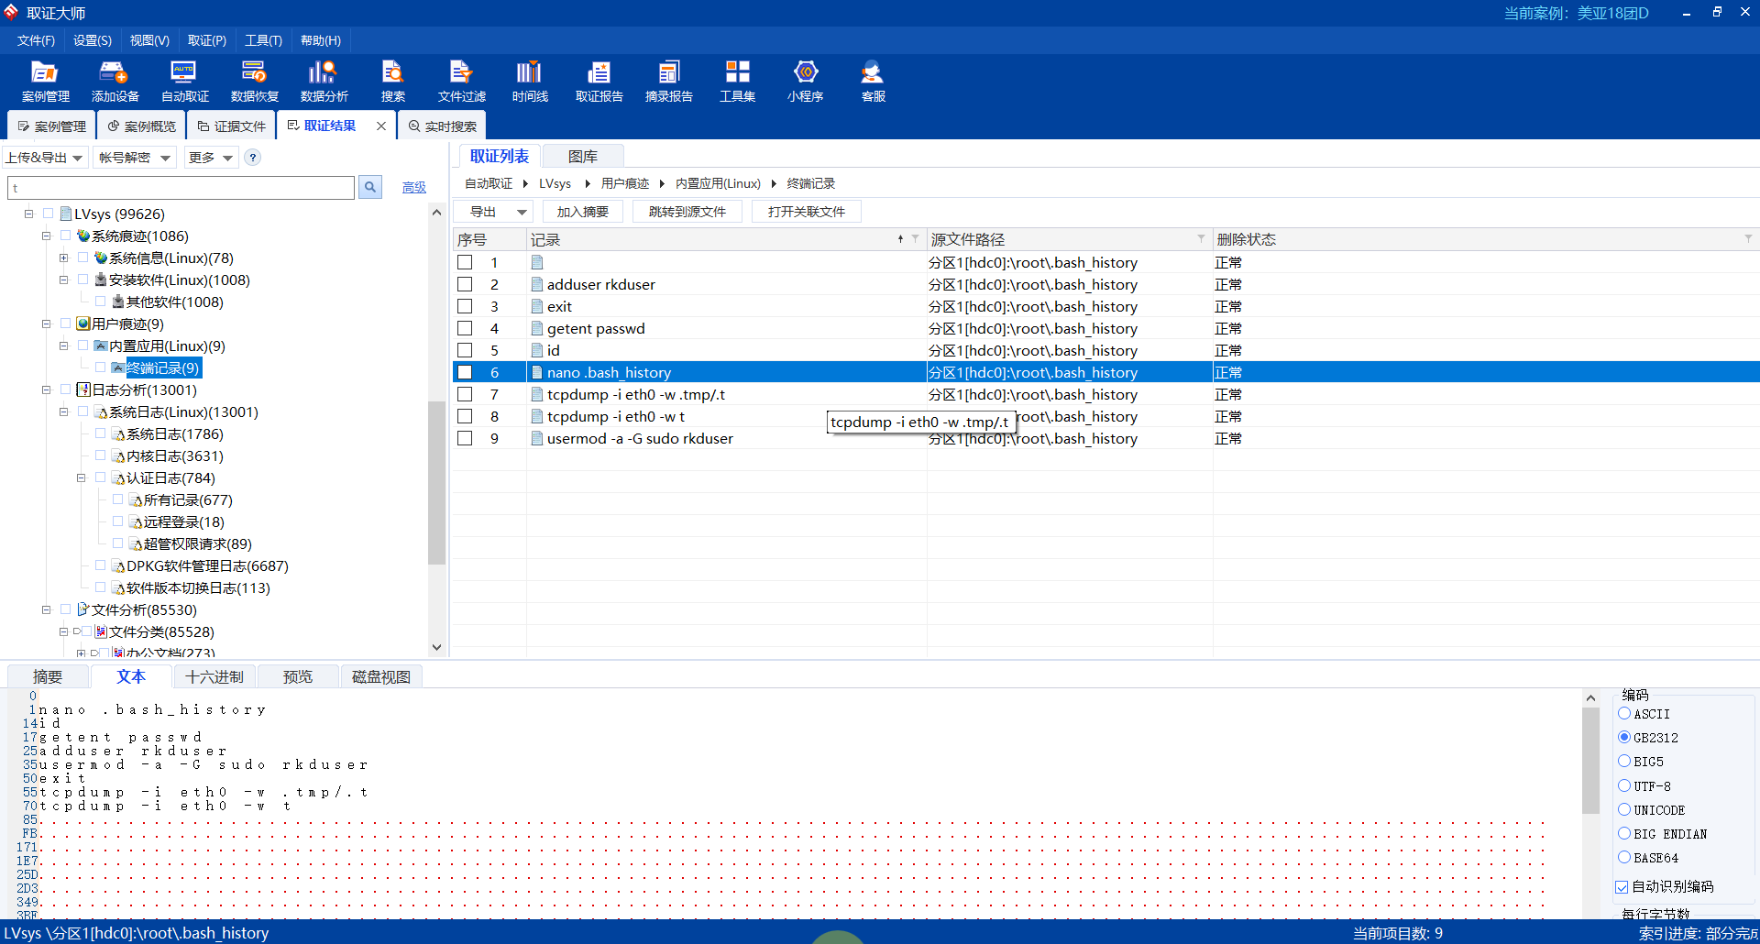Collapse the 用户痕迹(9) node
This screenshot has height=944, width=1760.
pos(47,324)
